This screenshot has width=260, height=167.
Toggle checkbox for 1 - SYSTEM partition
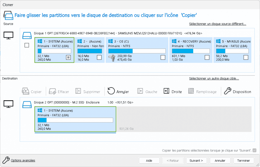(x=68, y=58)
